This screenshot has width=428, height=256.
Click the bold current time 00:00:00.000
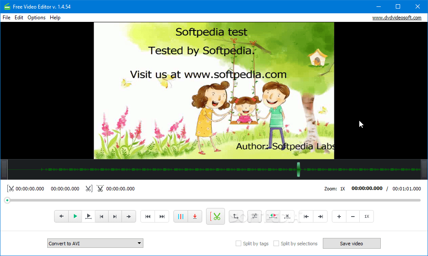(x=367, y=188)
